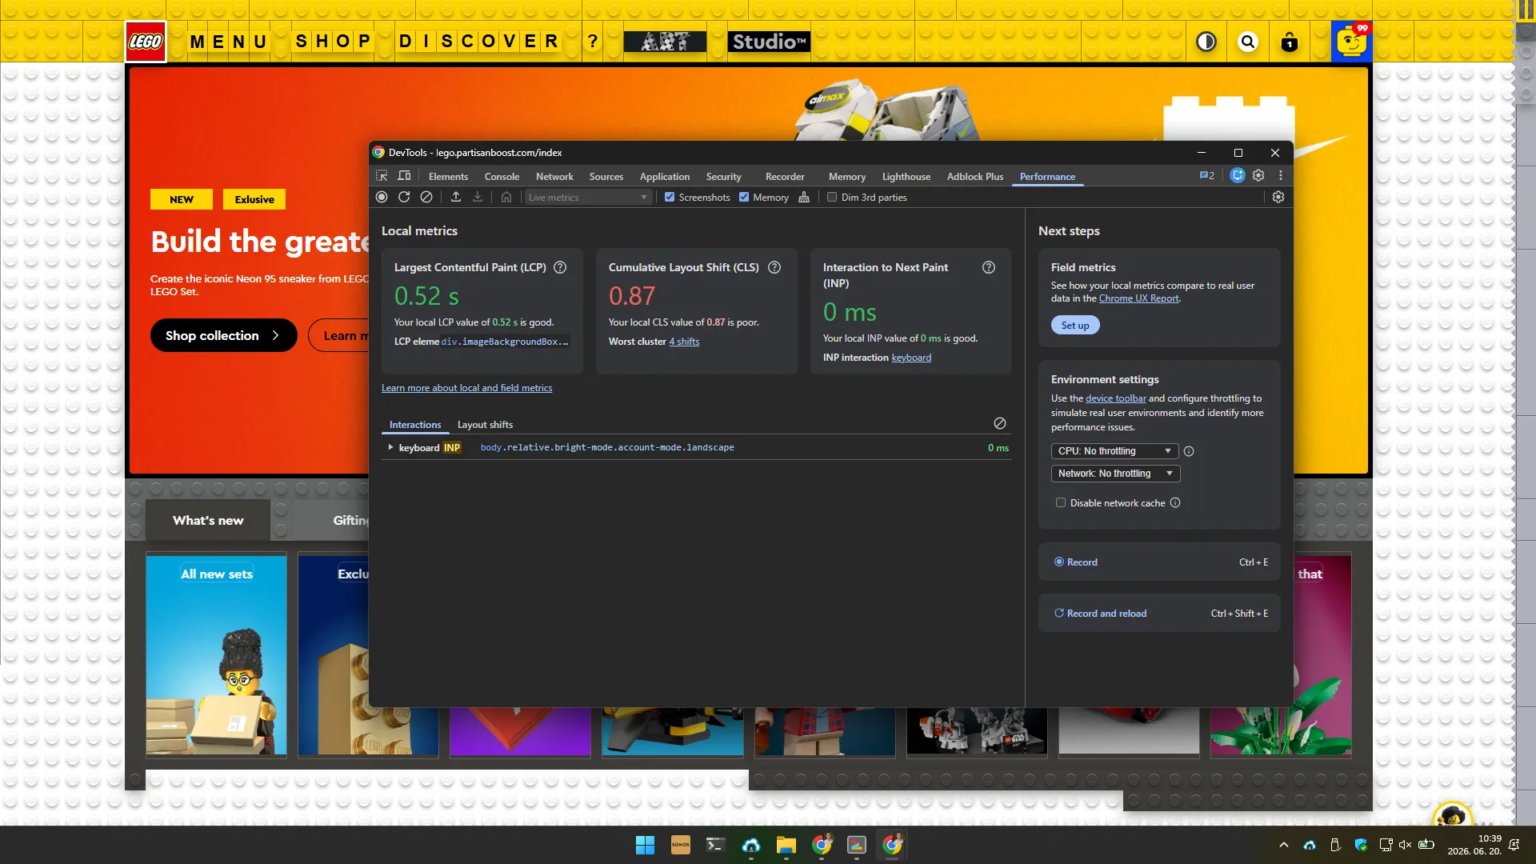Image resolution: width=1536 pixels, height=864 pixels.
Task: Open the issues counter showing 2
Action: click(x=1206, y=176)
